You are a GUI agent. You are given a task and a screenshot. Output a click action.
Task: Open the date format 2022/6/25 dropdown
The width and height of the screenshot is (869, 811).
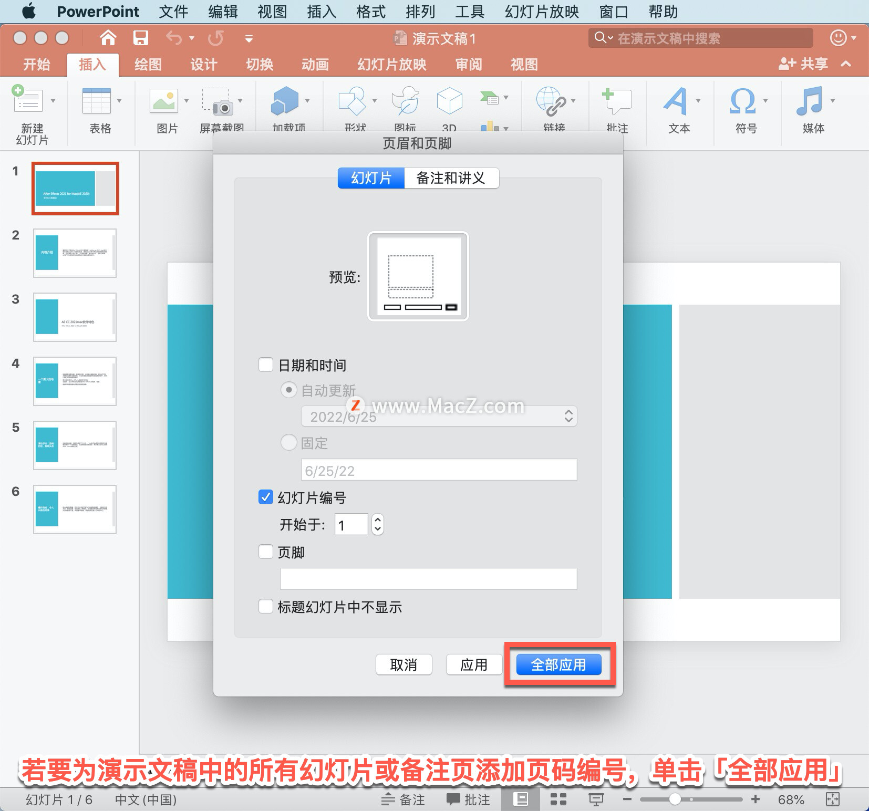pyautogui.click(x=439, y=417)
